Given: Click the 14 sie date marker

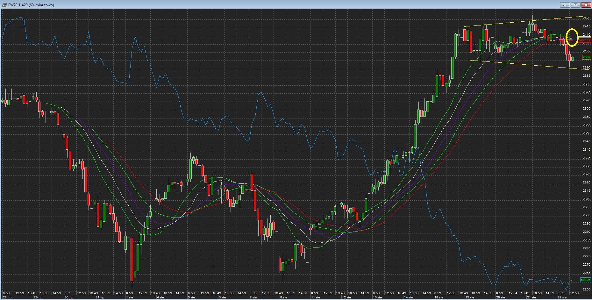Looking at the screenshot, I should (x=408, y=297).
